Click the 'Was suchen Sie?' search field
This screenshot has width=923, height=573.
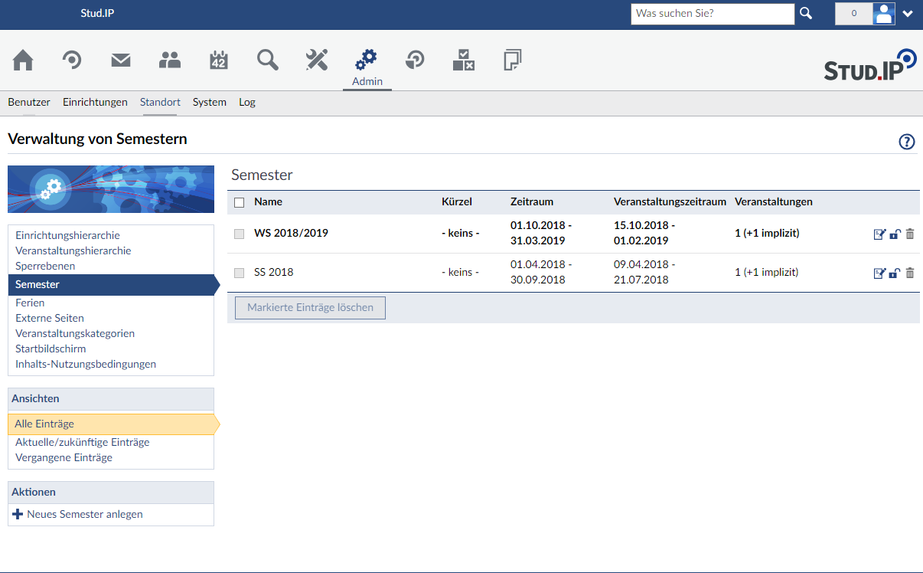(713, 14)
